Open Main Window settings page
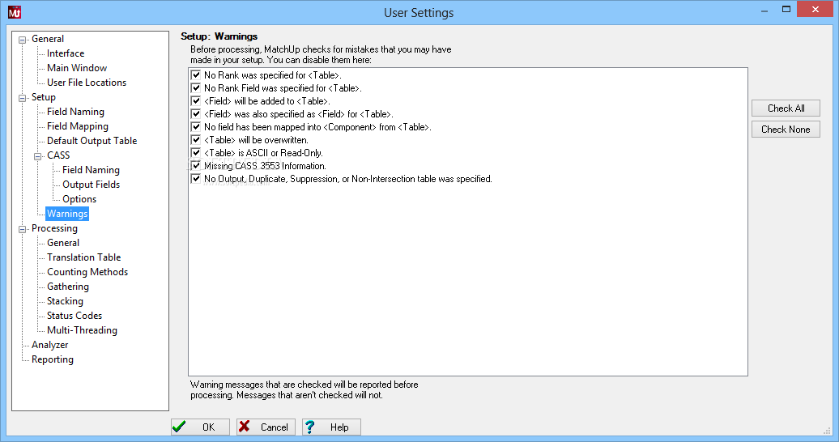Viewport: 839px width, 442px height. coord(77,68)
